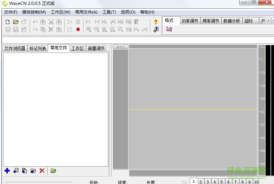Click the audio mixer icon below help

point(156,30)
